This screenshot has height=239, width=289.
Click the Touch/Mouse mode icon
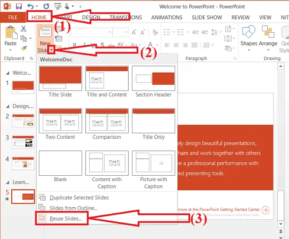point(67,6)
